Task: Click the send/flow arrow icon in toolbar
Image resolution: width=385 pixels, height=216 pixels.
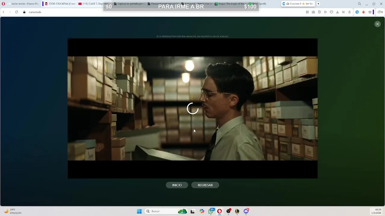Action: [325, 12]
